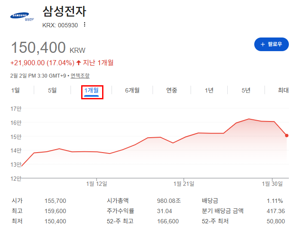Click the +21,900.00 (17.04%) change text
The image size is (294, 231).
[x=42, y=63]
